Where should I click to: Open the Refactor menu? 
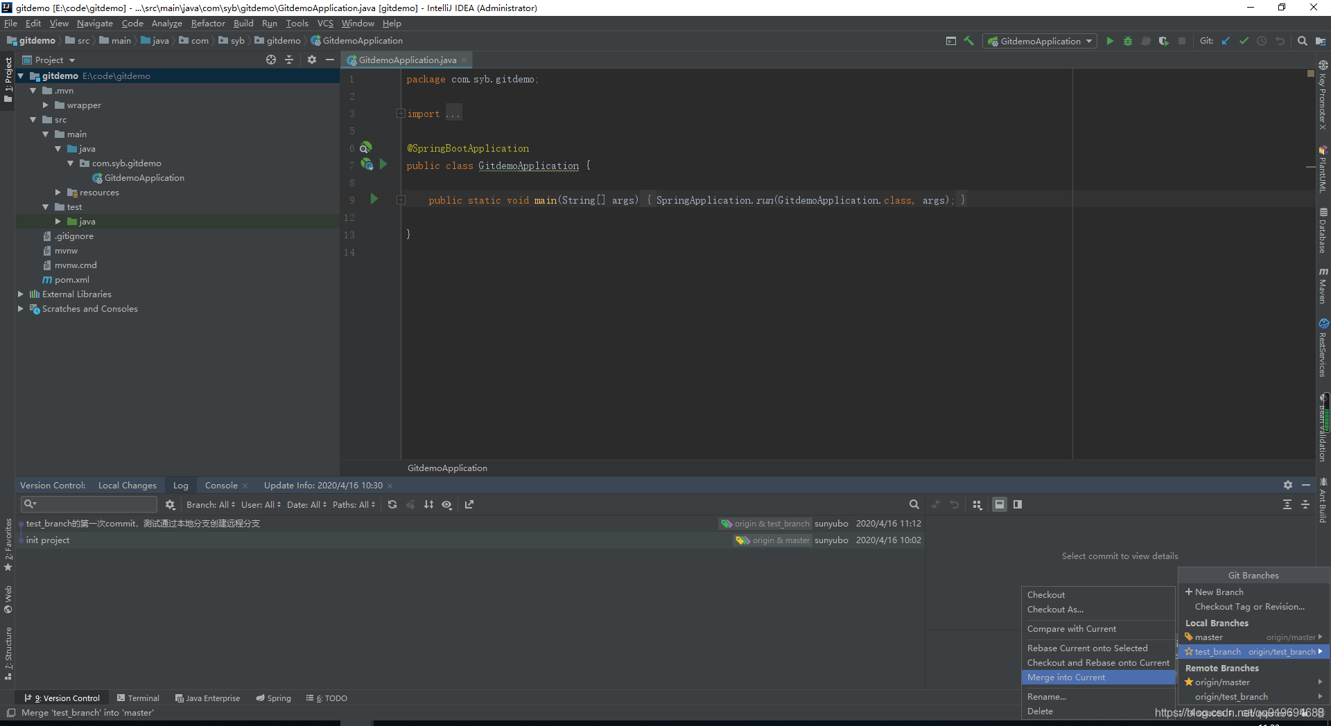pyautogui.click(x=208, y=23)
